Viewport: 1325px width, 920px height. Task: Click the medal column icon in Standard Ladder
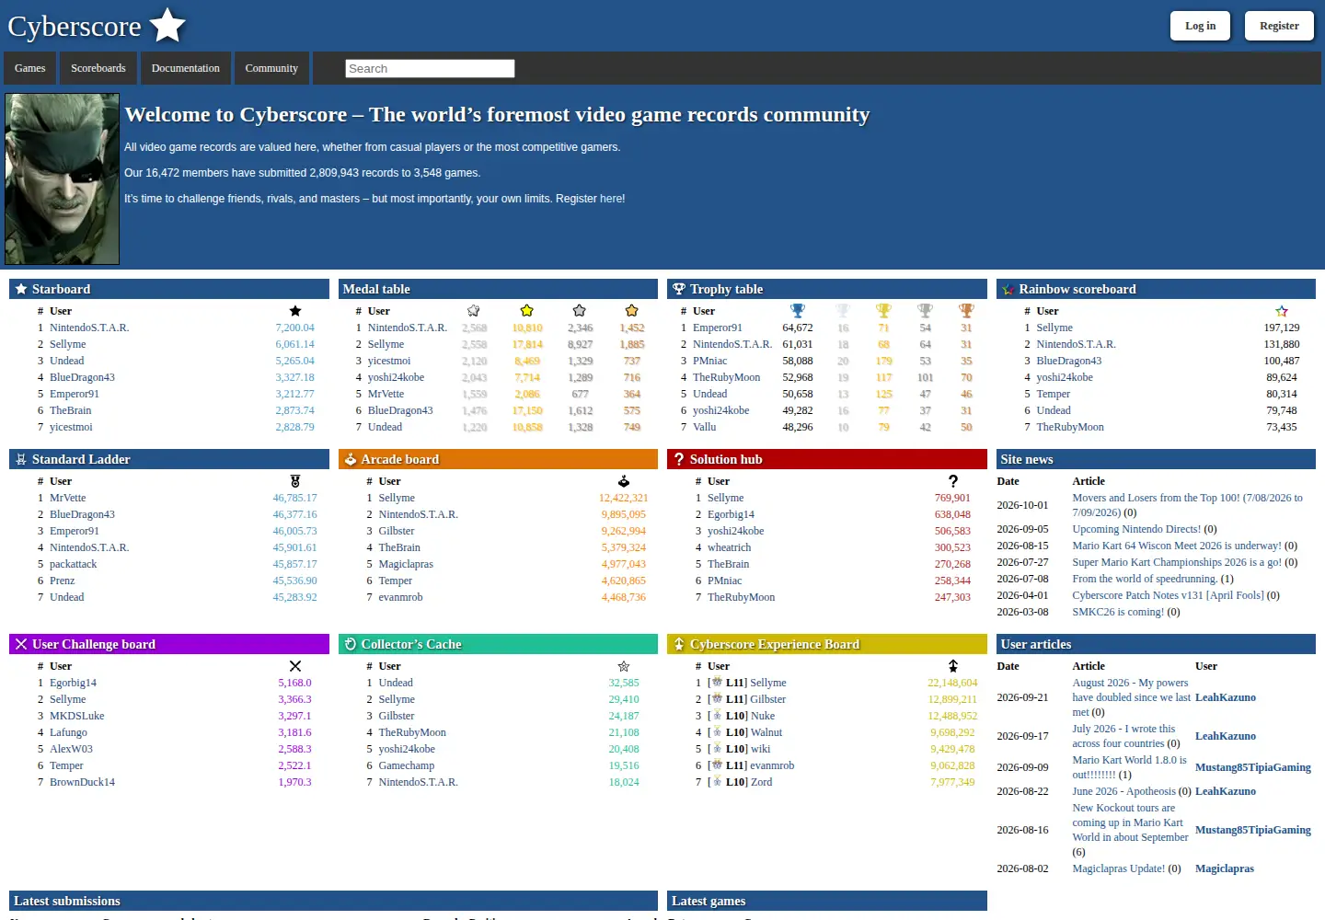coord(295,481)
